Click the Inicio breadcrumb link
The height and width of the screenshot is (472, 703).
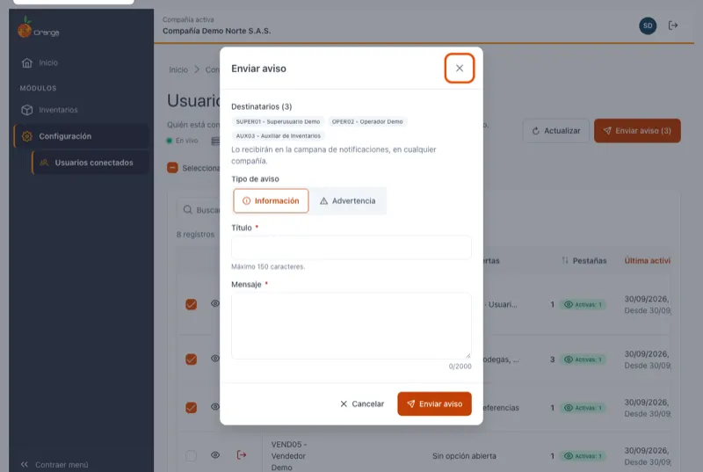178,70
